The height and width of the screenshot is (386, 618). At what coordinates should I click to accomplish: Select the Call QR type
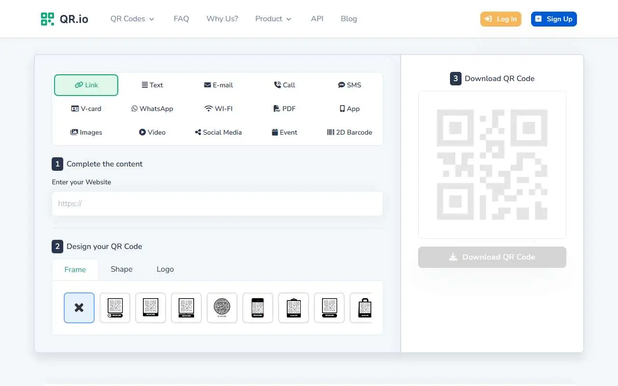pyautogui.click(x=284, y=85)
